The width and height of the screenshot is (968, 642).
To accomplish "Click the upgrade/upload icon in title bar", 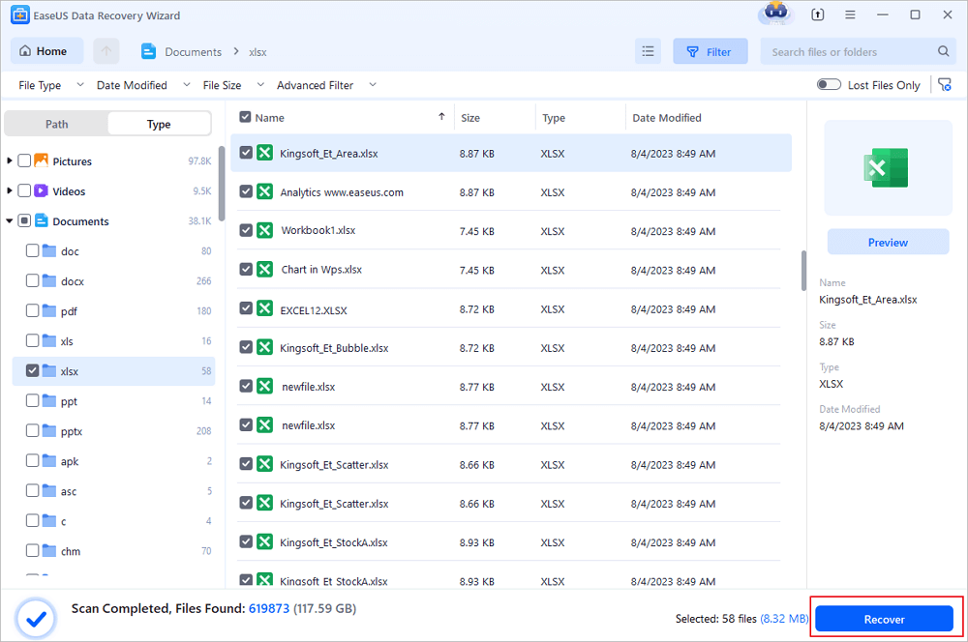I will [x=817, y=15].
